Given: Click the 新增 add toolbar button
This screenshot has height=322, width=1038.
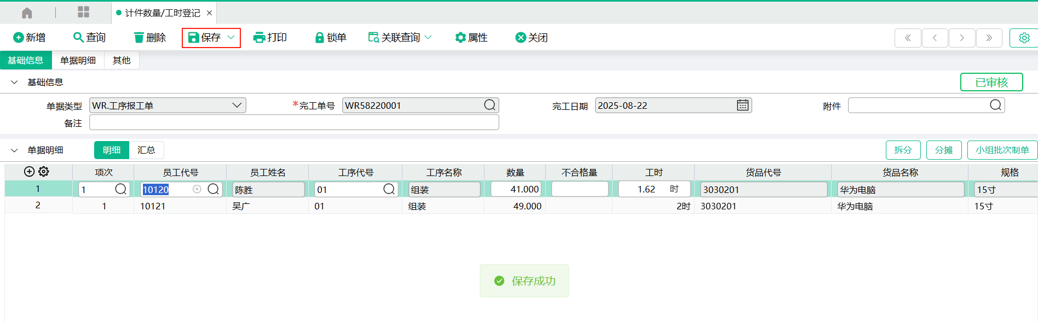Looking at the screenshot, I should (x=29, y=37).
